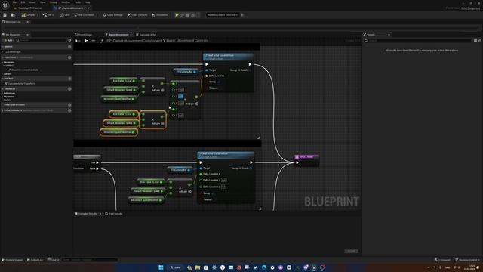Open the Edit menu
Screen dimensions: 483x272
pos(23,2)
